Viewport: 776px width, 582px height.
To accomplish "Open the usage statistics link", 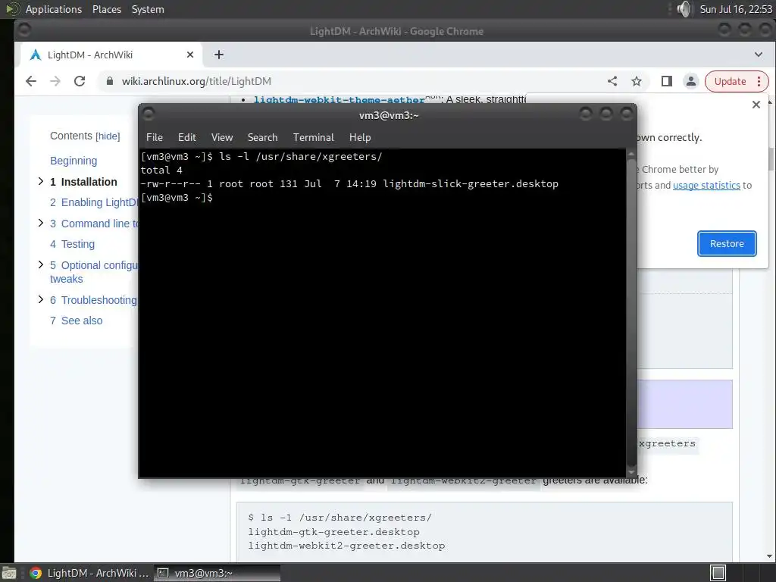I will (706, 185).
